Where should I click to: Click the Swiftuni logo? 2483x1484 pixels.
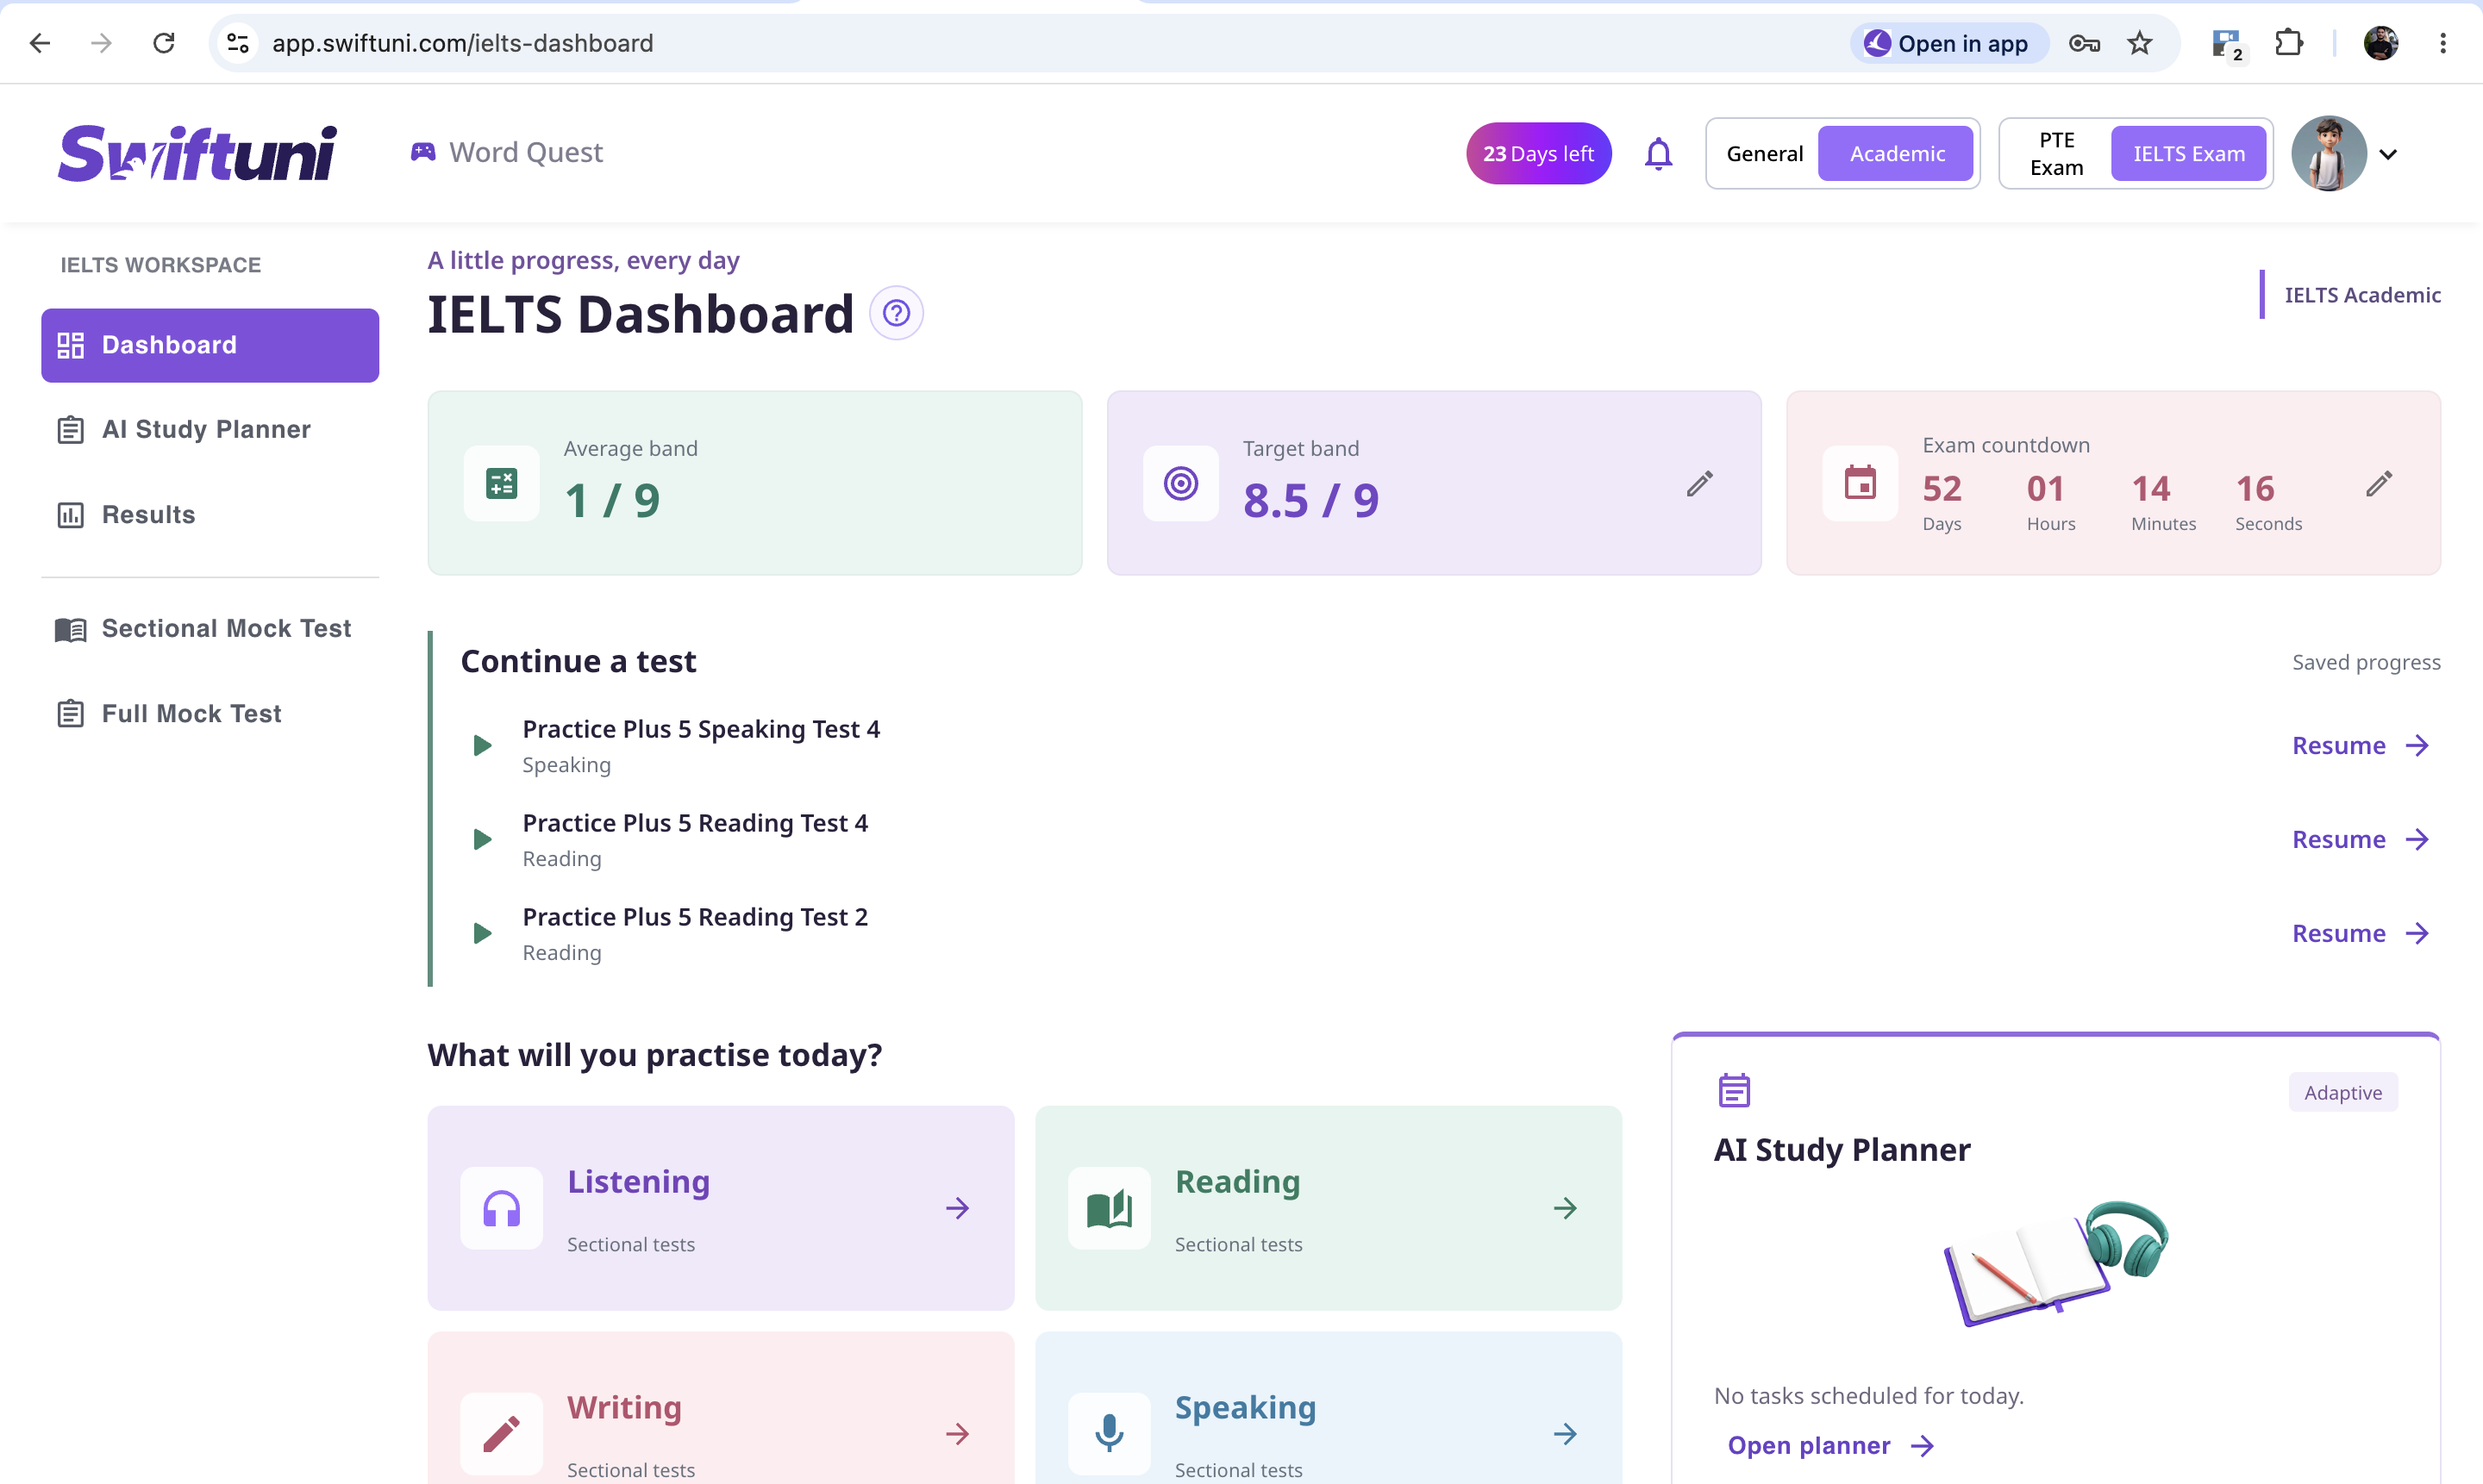197,154
